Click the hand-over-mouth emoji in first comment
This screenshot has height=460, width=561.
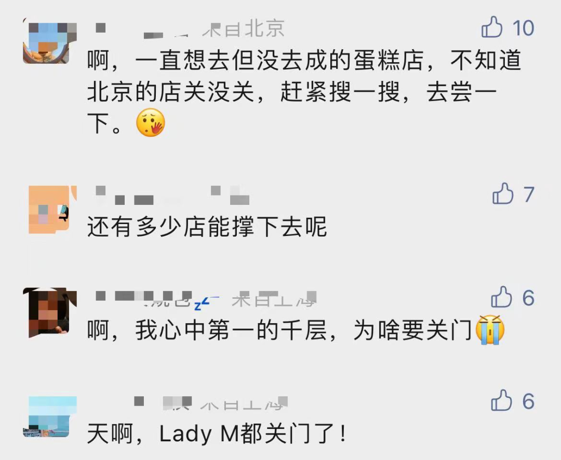(x=151, y=122)
